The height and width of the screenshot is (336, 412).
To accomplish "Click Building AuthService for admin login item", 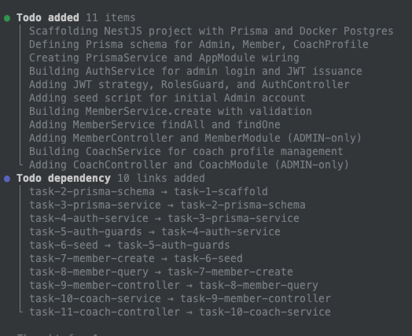I will pyautogui.click(x=196, y=72).
